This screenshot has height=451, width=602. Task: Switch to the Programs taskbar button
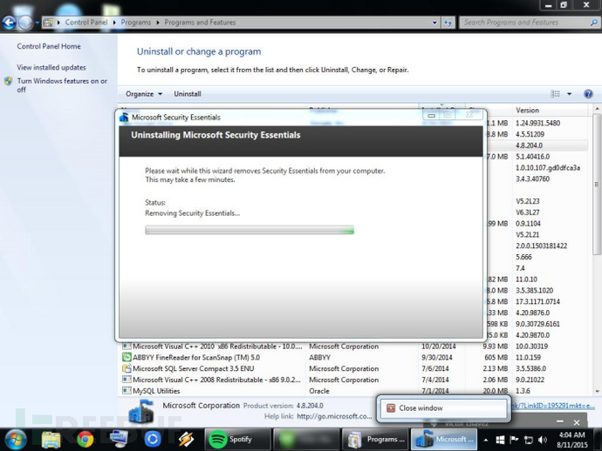(375, 439)
